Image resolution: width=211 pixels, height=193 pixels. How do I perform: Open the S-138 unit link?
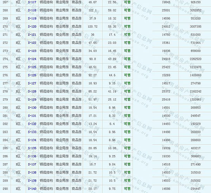32,172
